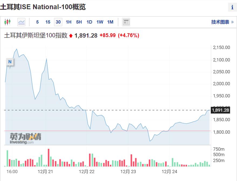This screenshot has height=181, width=237.
Task: Click the red up arrow beside price
Action: 71,36
